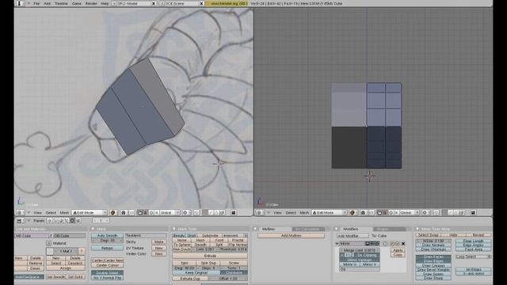Open the Select menu of the left 3D viewport
The image size is (507, 285).
pos(51,213)
